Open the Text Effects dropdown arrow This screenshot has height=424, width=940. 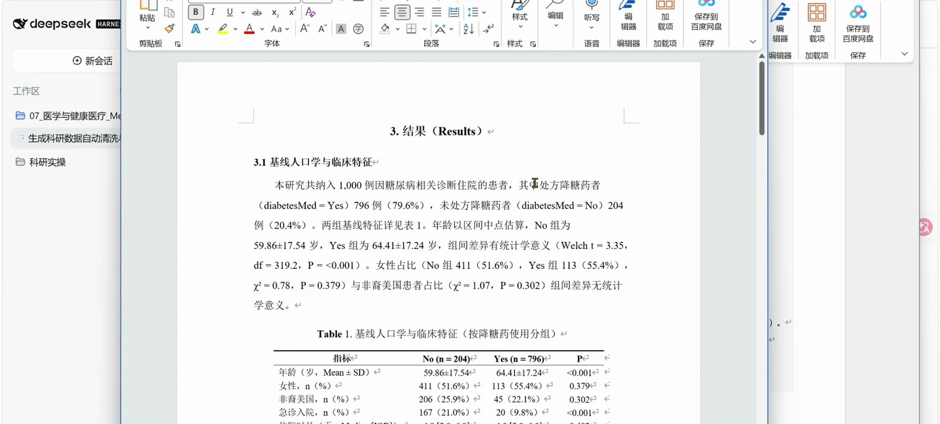[207, 29]
